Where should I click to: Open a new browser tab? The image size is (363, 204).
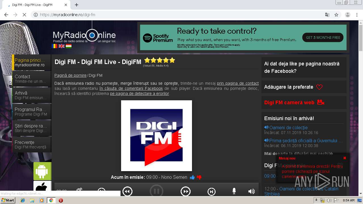pos(76,5)
